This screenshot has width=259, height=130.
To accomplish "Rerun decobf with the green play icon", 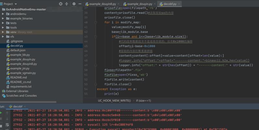I will [x=1, y=113].
